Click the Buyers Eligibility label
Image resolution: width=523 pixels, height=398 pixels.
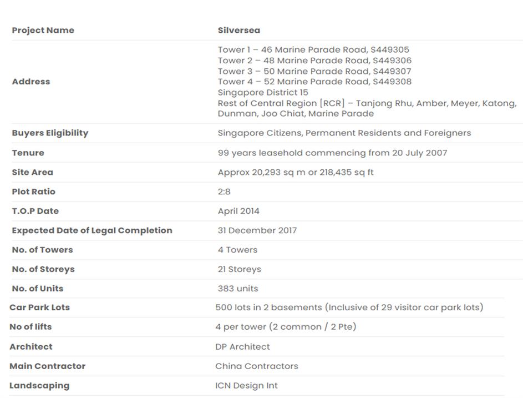(x=50, y=133)
